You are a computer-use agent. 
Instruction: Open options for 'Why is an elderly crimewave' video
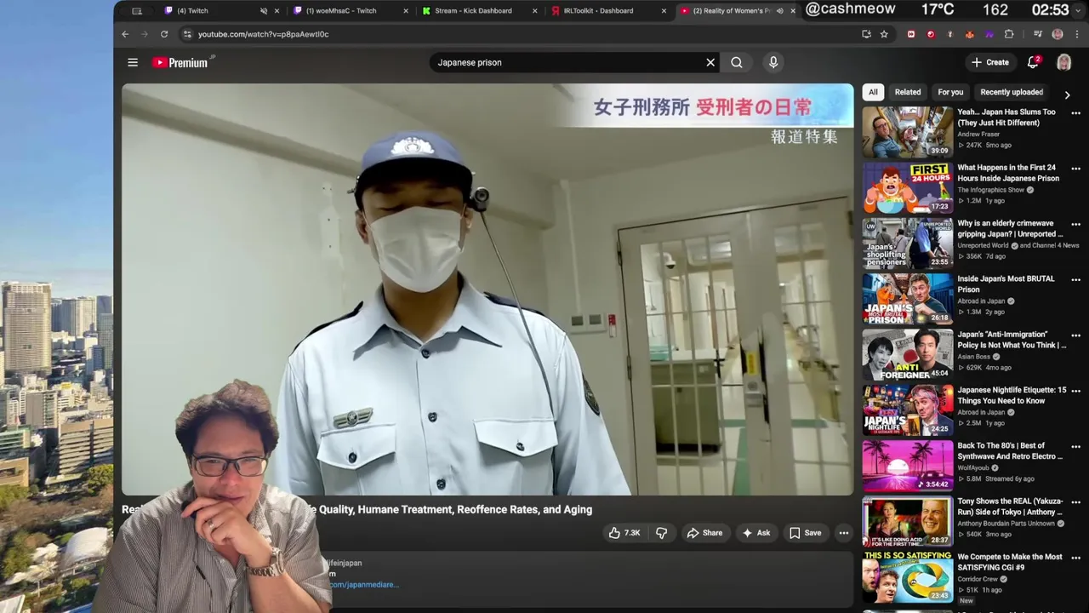[x=1075, y=224]
